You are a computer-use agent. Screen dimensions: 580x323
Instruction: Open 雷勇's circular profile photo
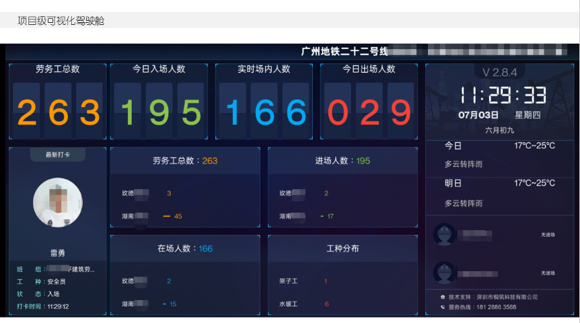[x=58, y=203]
